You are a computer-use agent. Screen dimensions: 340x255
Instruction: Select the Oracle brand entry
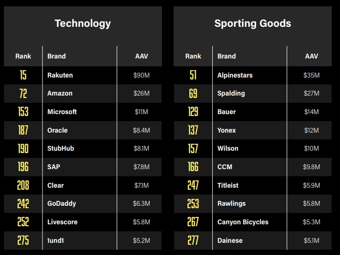tap(58, 130)
